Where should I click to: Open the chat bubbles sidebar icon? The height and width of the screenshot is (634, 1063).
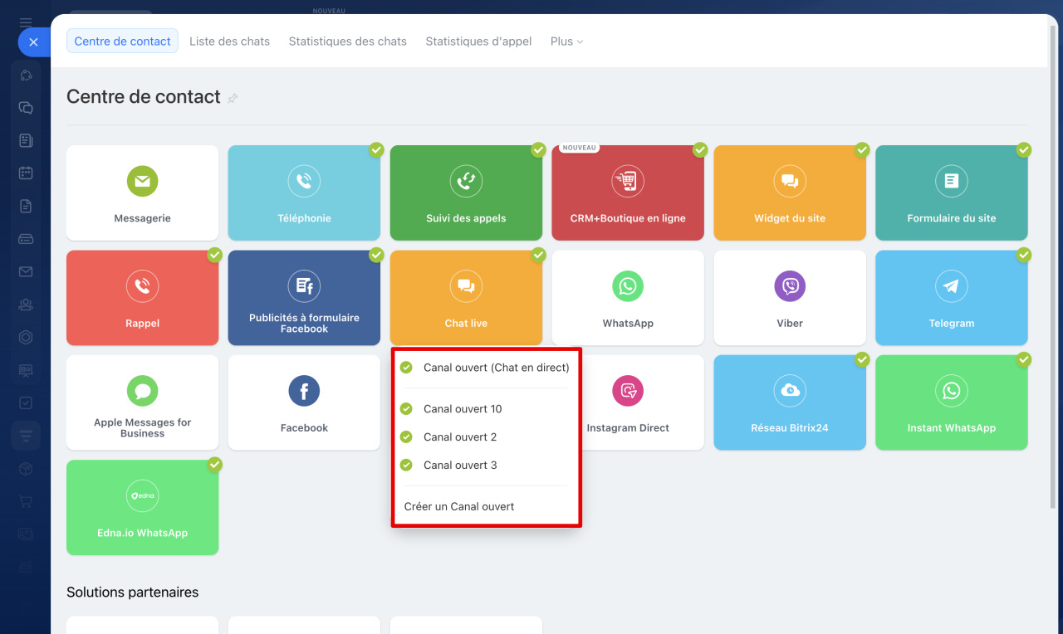coord(26,108)
